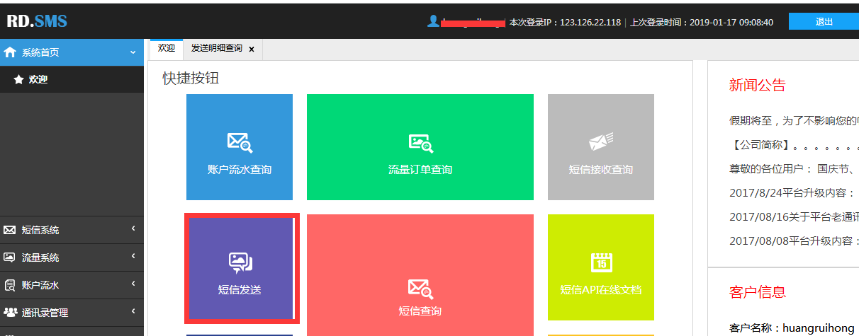Select 欢迎 item in the sidebar
859x336 pixels.
38,80
